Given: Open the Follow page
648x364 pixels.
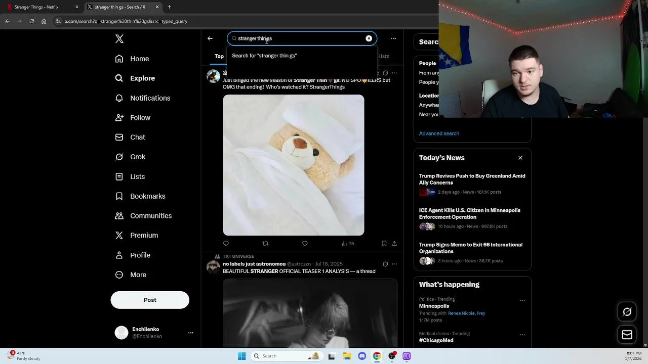Looking at the screenshot, I should (133, 118).
